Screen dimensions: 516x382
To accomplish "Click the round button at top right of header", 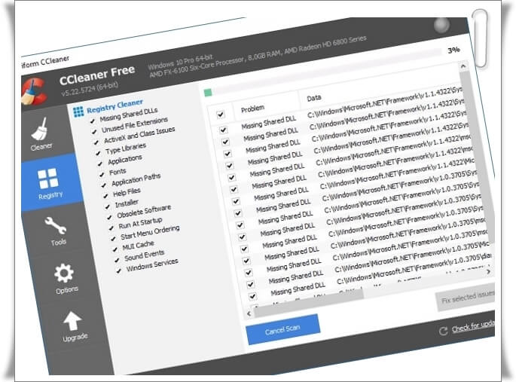I will [x=441, y=26].
